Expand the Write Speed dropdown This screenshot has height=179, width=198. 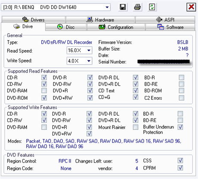tap(89, 61)
